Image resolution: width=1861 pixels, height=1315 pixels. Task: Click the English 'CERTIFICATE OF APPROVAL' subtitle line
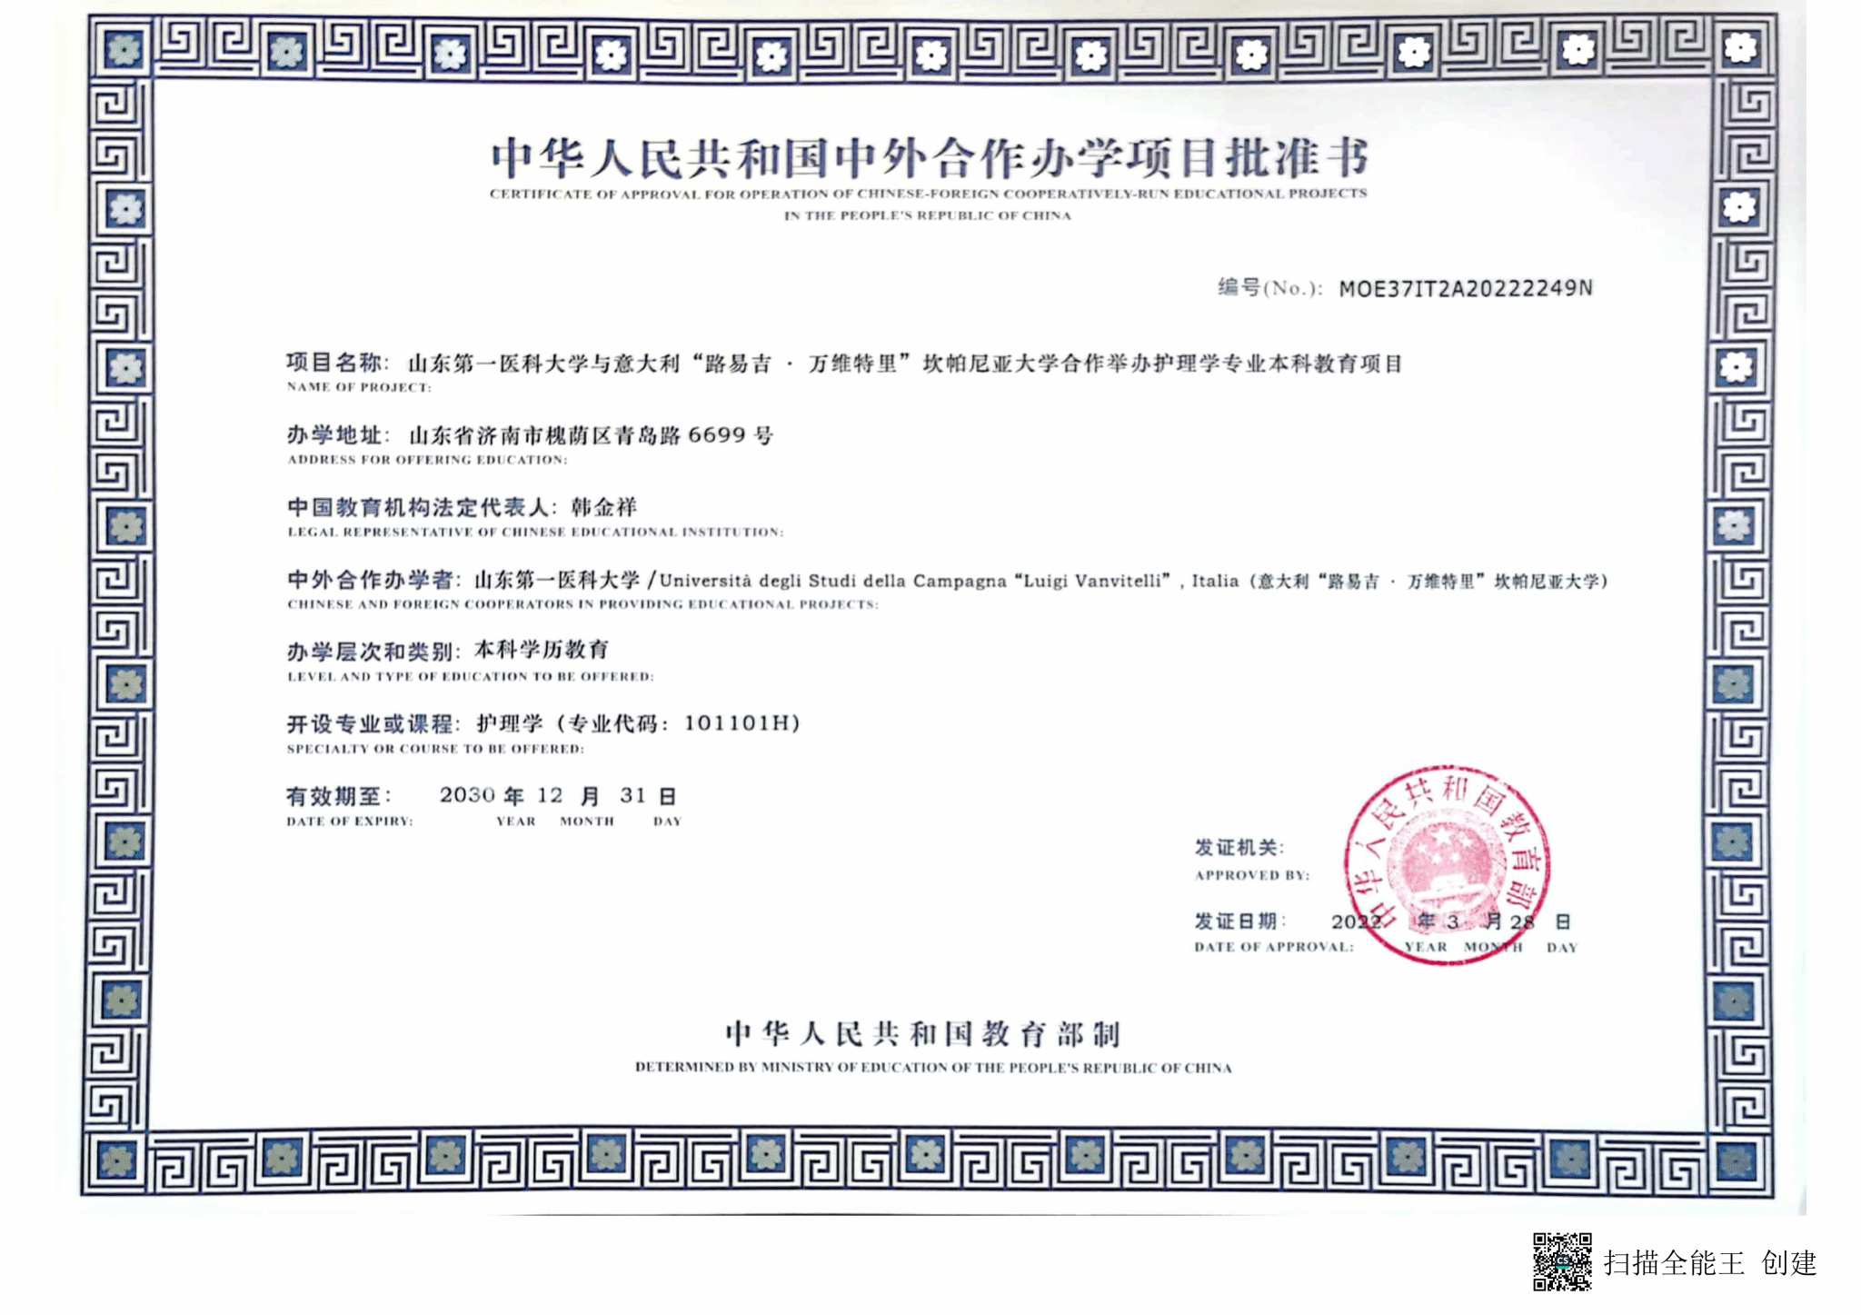tap(928, 194)
